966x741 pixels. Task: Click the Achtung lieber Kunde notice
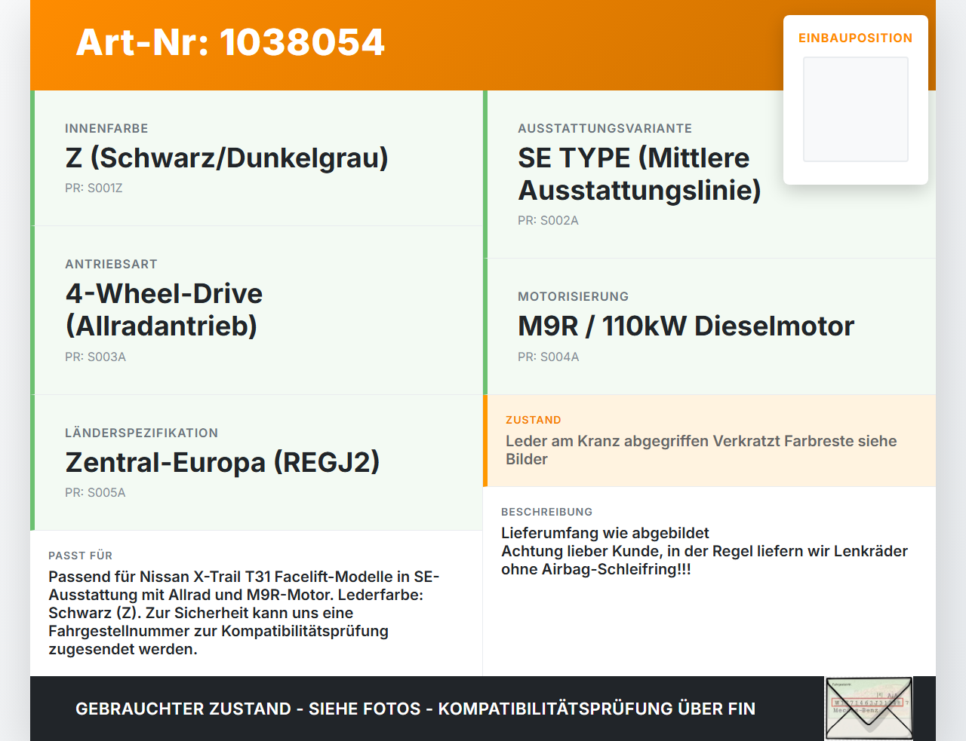[x=704, y=560]
